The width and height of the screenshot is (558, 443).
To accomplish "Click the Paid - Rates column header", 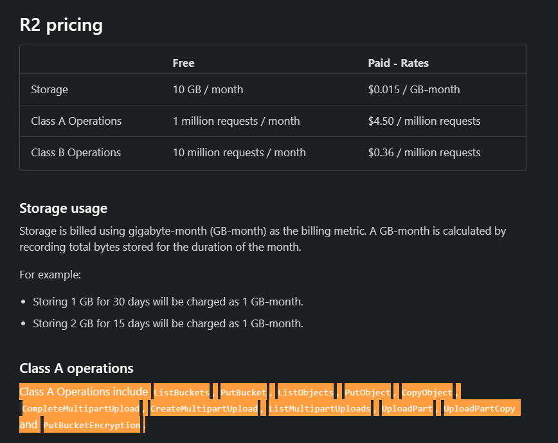I will coord(398,63).
